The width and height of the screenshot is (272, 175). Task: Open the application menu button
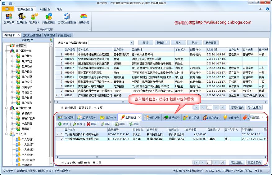8,9
